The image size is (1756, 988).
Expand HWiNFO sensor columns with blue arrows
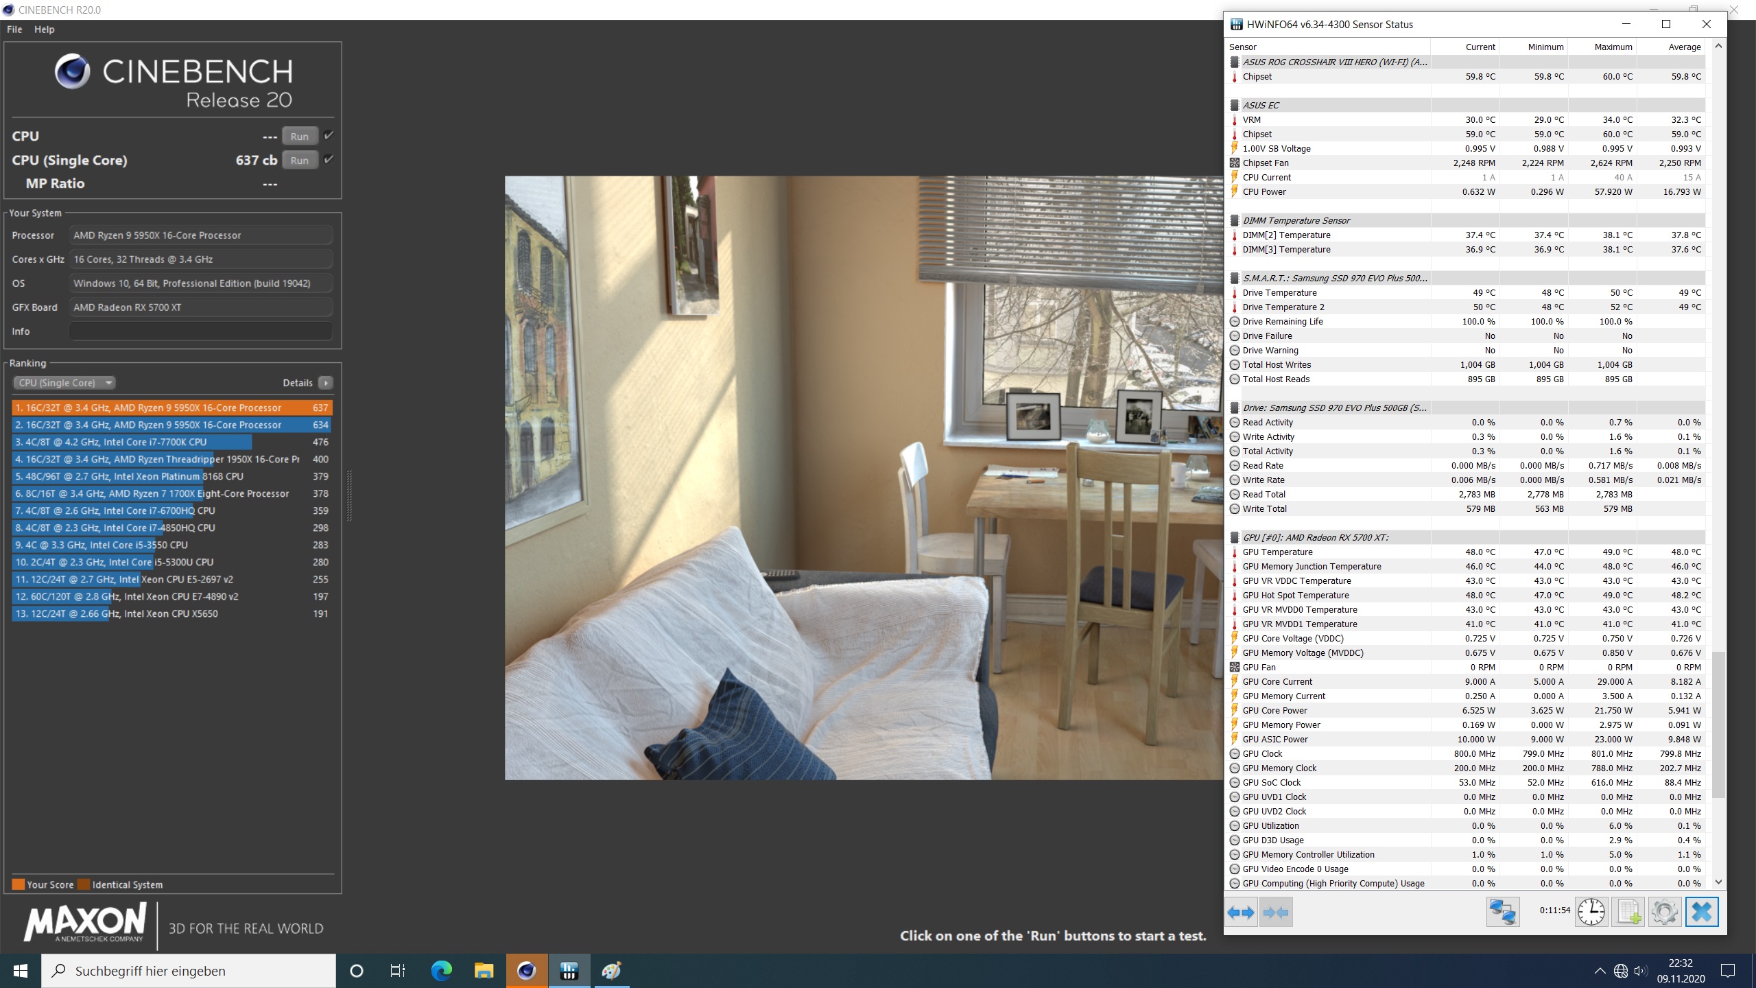[1241, 913]
